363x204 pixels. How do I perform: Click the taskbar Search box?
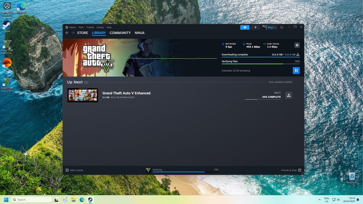click(x=32, y=200)
